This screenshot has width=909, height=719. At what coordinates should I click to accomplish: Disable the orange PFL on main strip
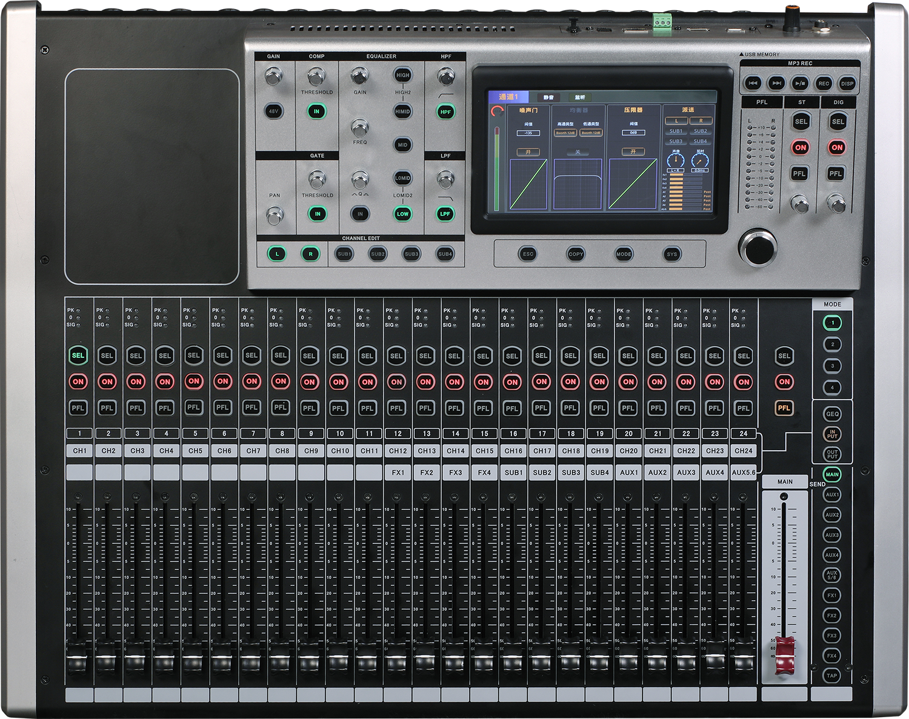click(784, 408)
